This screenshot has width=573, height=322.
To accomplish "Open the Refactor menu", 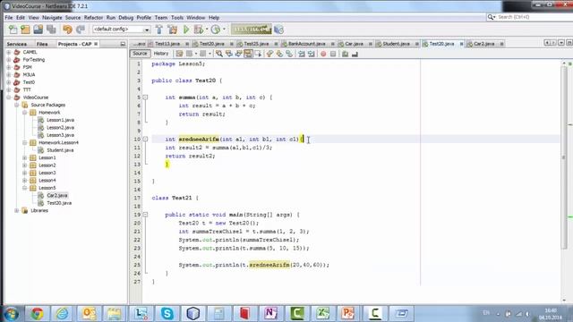I will click(93, 18).
